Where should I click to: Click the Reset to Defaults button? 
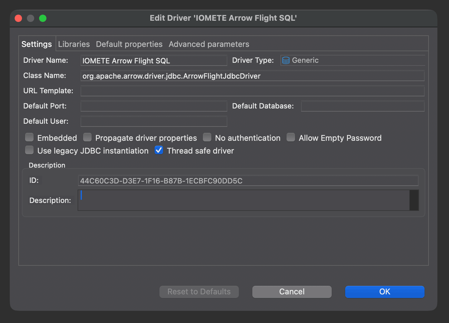(199, 292)
